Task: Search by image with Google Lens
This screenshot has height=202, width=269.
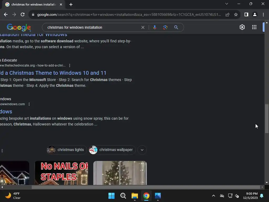Action: [x=165, y=27]
